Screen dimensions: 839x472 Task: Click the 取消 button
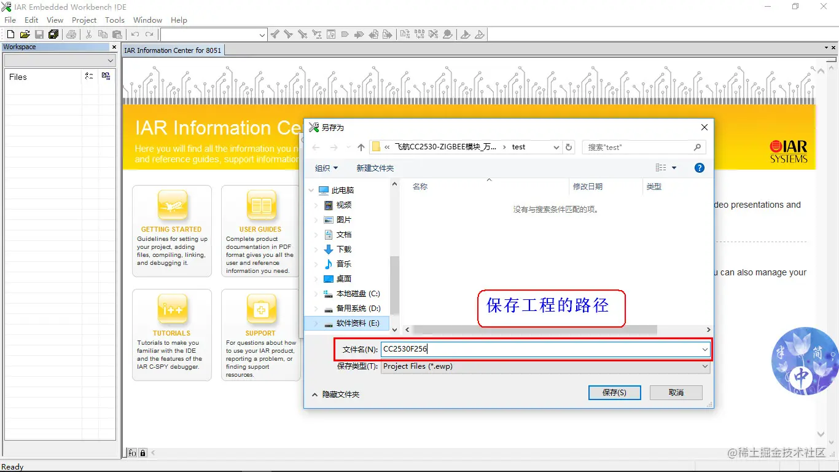click(676, 392)
